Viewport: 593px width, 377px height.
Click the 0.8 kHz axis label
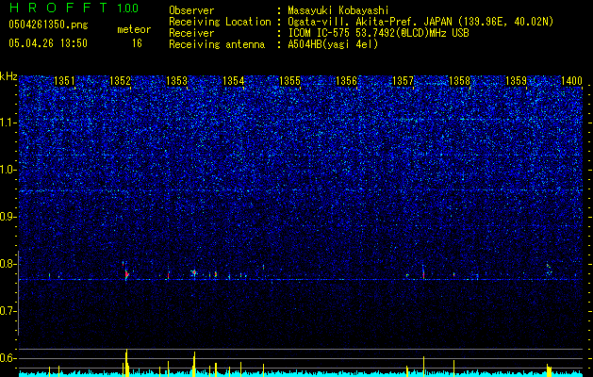pos(8,264)
